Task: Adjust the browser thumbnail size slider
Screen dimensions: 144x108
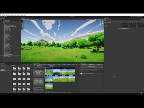Action: click(x=71, y=91)
